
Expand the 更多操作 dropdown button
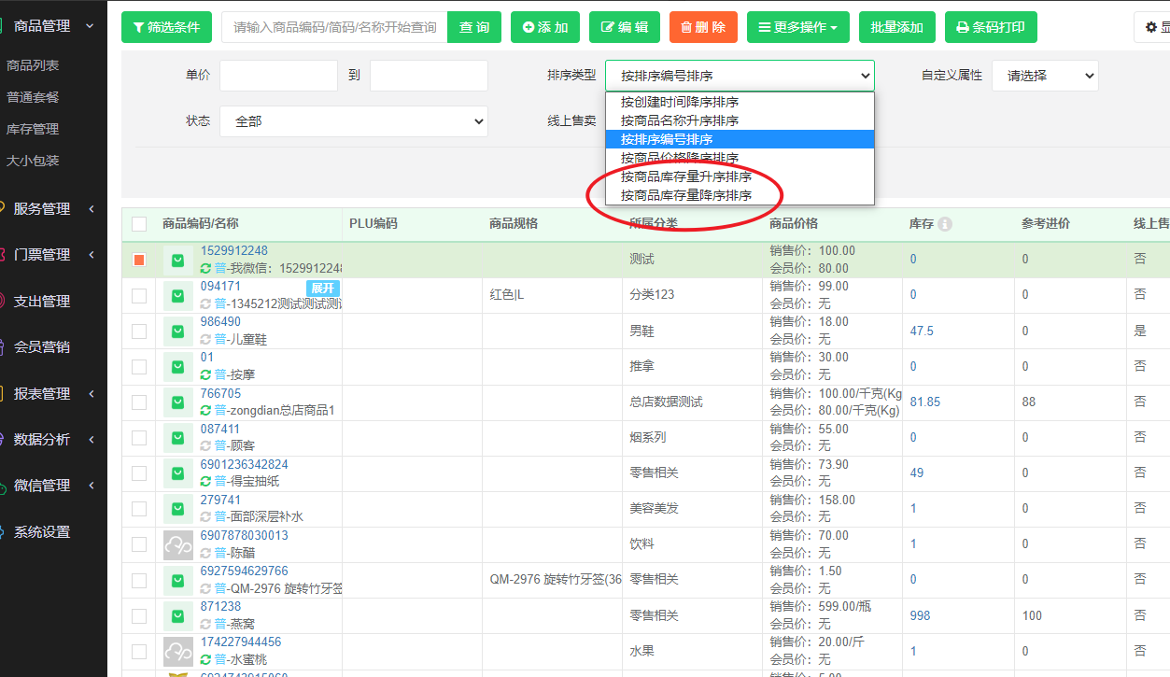pos(797,27)
